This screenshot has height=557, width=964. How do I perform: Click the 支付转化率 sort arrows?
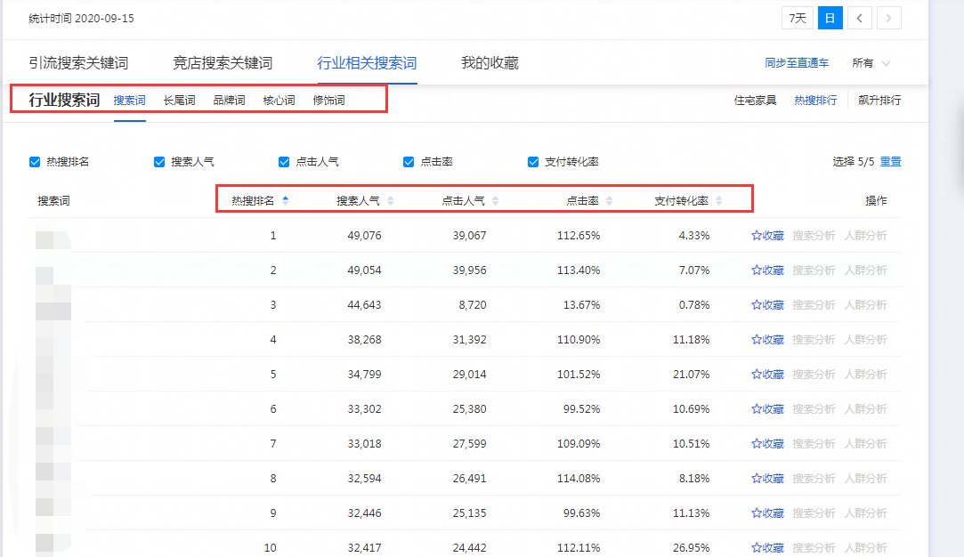pos(718,201)
